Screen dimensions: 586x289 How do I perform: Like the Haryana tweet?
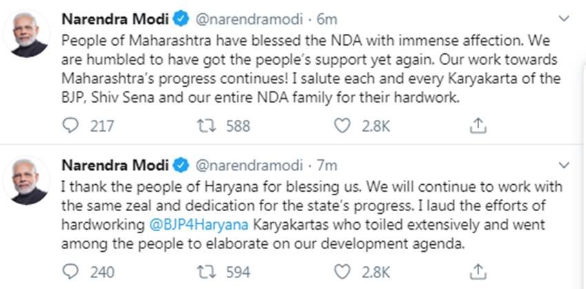[x=343, y=272]
